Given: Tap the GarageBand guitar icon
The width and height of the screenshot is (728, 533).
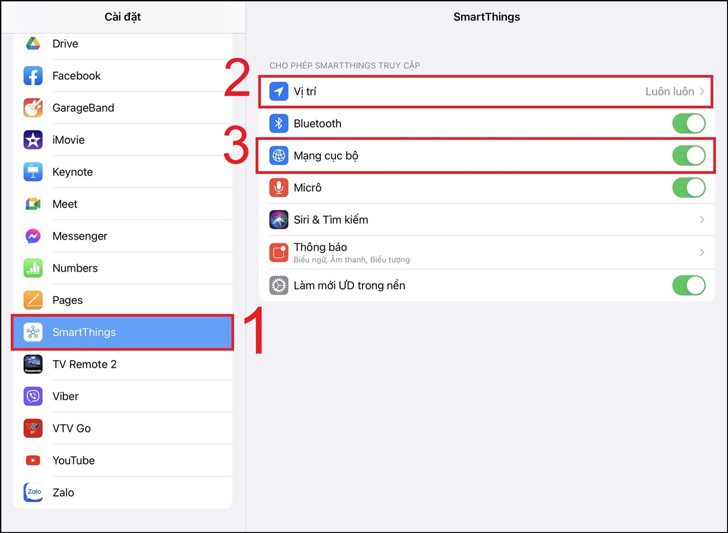Looking at the screenshot, I should point(33,107).
